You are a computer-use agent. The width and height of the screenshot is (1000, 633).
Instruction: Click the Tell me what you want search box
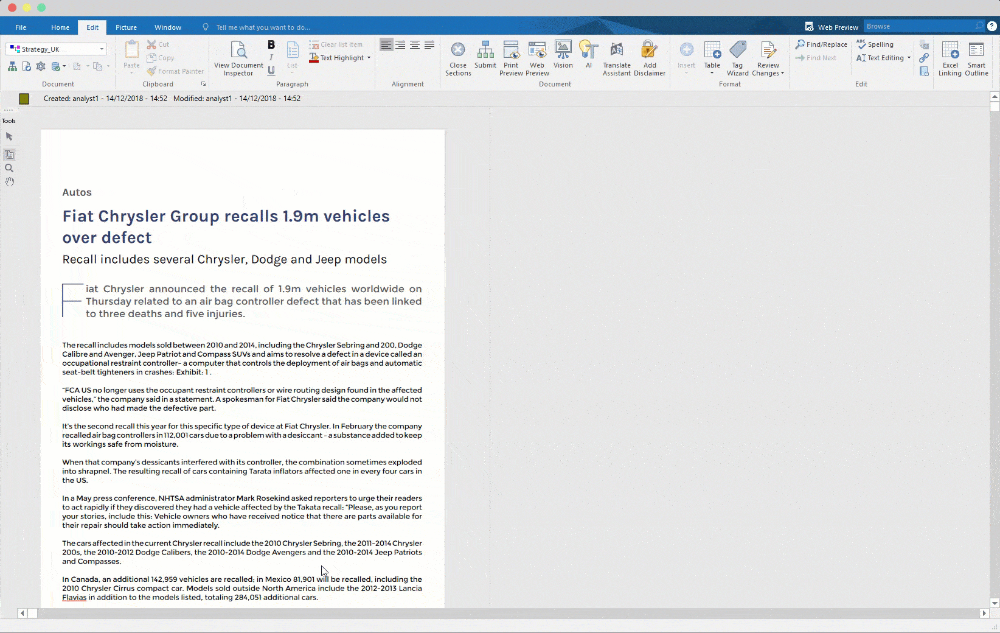(263, 27)
